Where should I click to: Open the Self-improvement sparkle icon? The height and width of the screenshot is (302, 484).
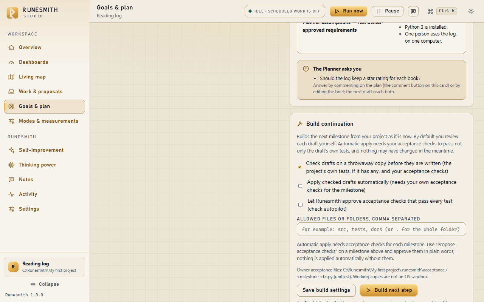(11, 150)
